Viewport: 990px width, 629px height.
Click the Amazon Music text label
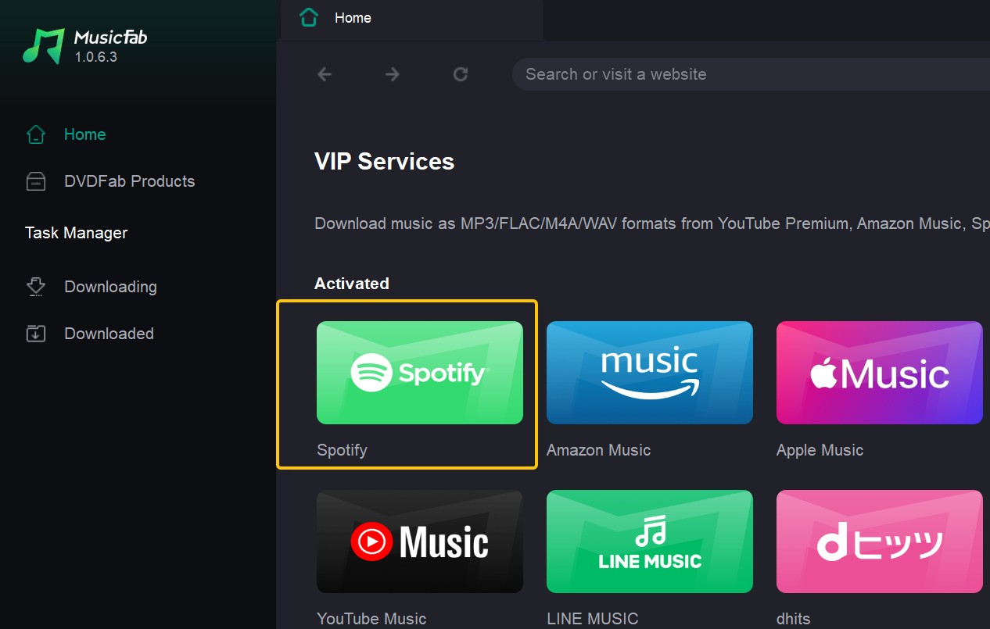tap(598, 450)
